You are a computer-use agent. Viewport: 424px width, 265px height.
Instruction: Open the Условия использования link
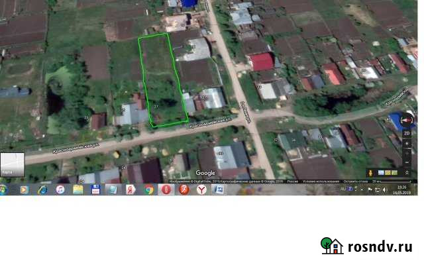[x=320, y=180]
